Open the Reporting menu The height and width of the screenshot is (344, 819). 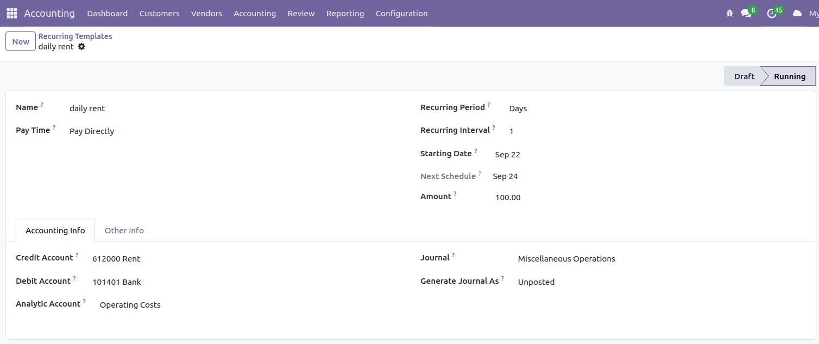[345, 14]
